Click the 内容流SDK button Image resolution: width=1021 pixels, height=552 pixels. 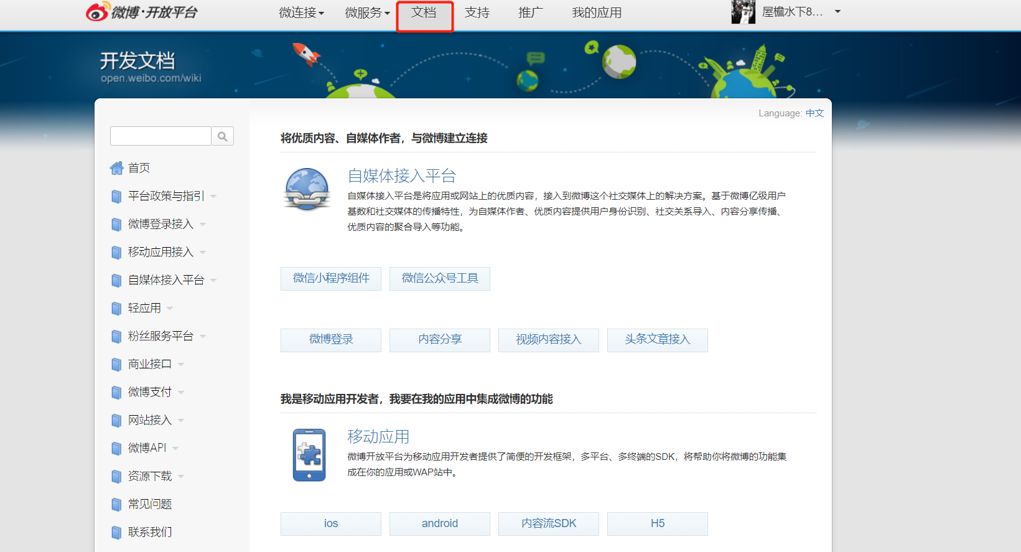click(549, 524)
